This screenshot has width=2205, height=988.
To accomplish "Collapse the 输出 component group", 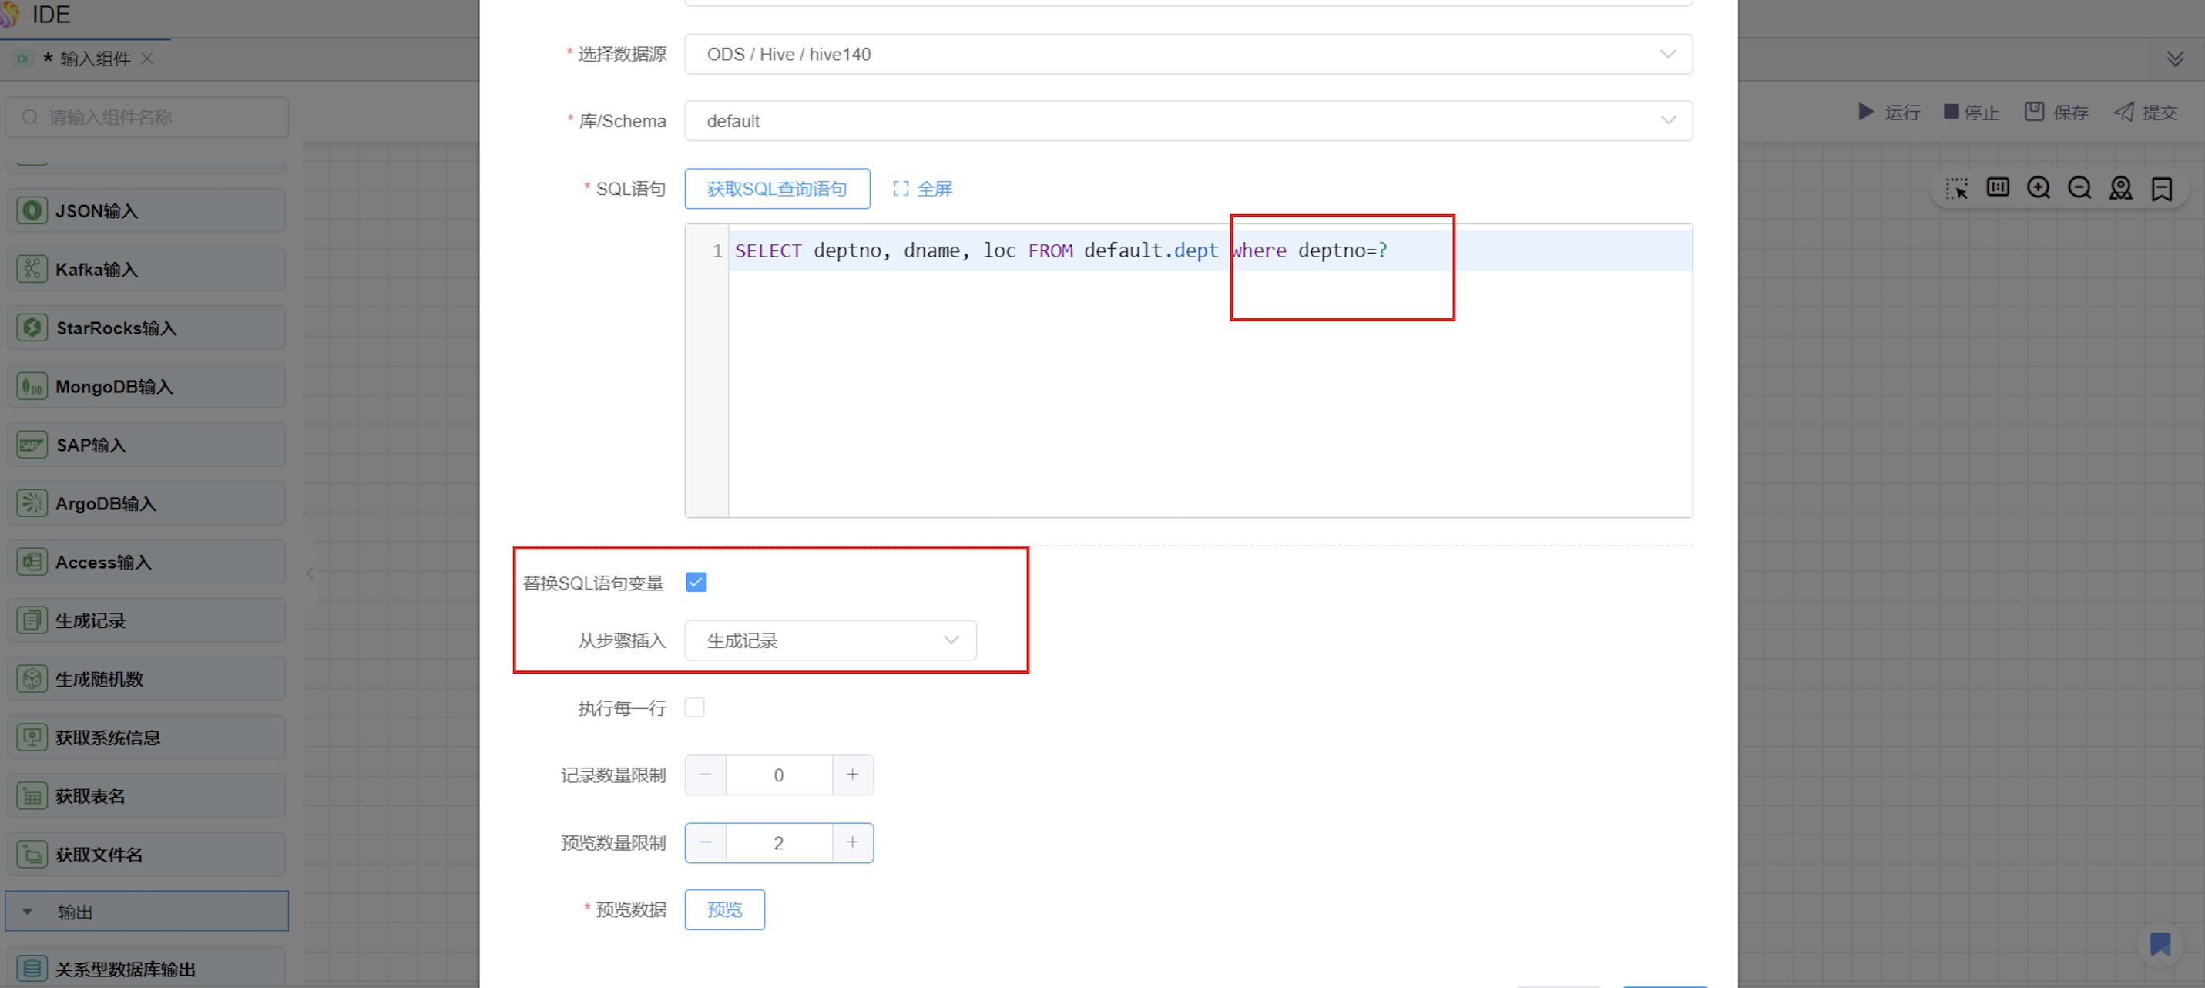I will click(x=29, y=912).
